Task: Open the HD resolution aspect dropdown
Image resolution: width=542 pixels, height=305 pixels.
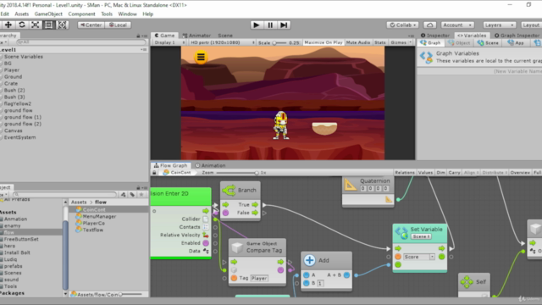Action: (x=222, y=42)
